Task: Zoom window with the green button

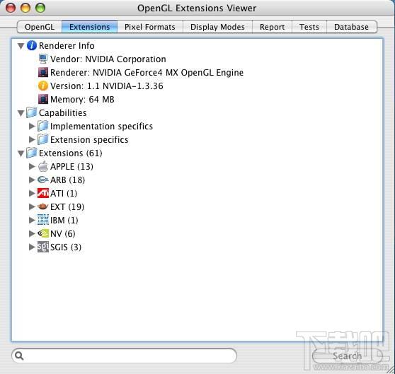Action: point(40,8)
